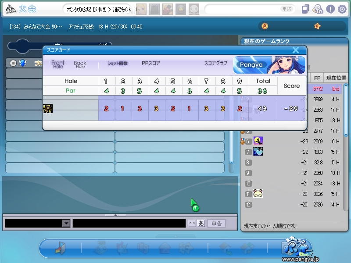Click the PP column header in ranking

point(317,78)
